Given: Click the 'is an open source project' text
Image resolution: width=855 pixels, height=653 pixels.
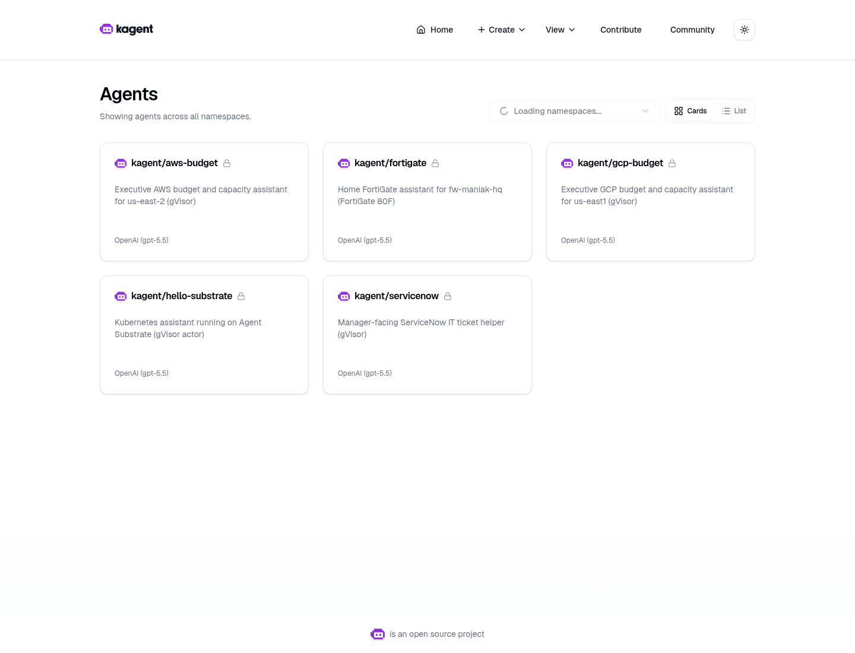Looking at the screenshot, I should pos(437,634).
